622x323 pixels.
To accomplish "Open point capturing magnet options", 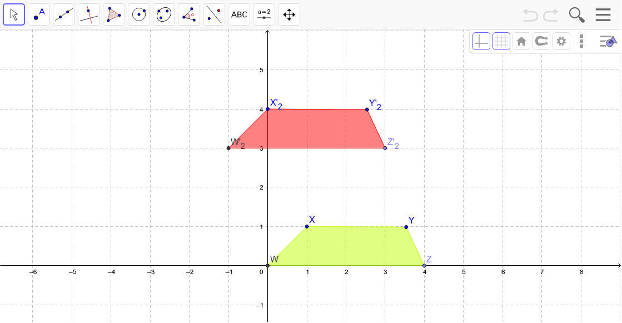I will [541, 41].
